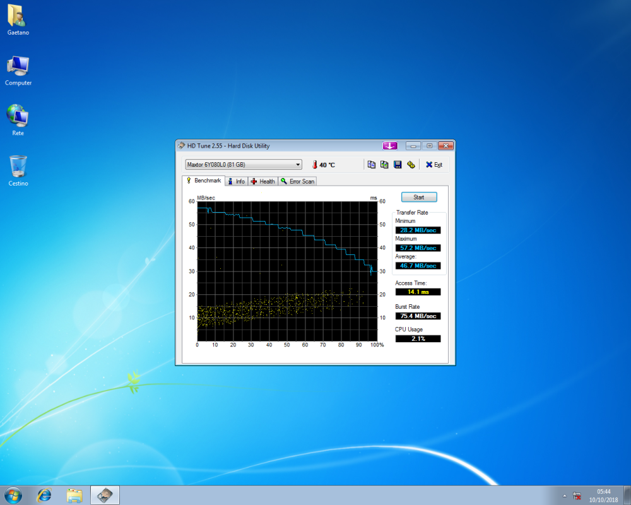
Task: Switch to the Info tab
Action: click(x=237, y=181)
